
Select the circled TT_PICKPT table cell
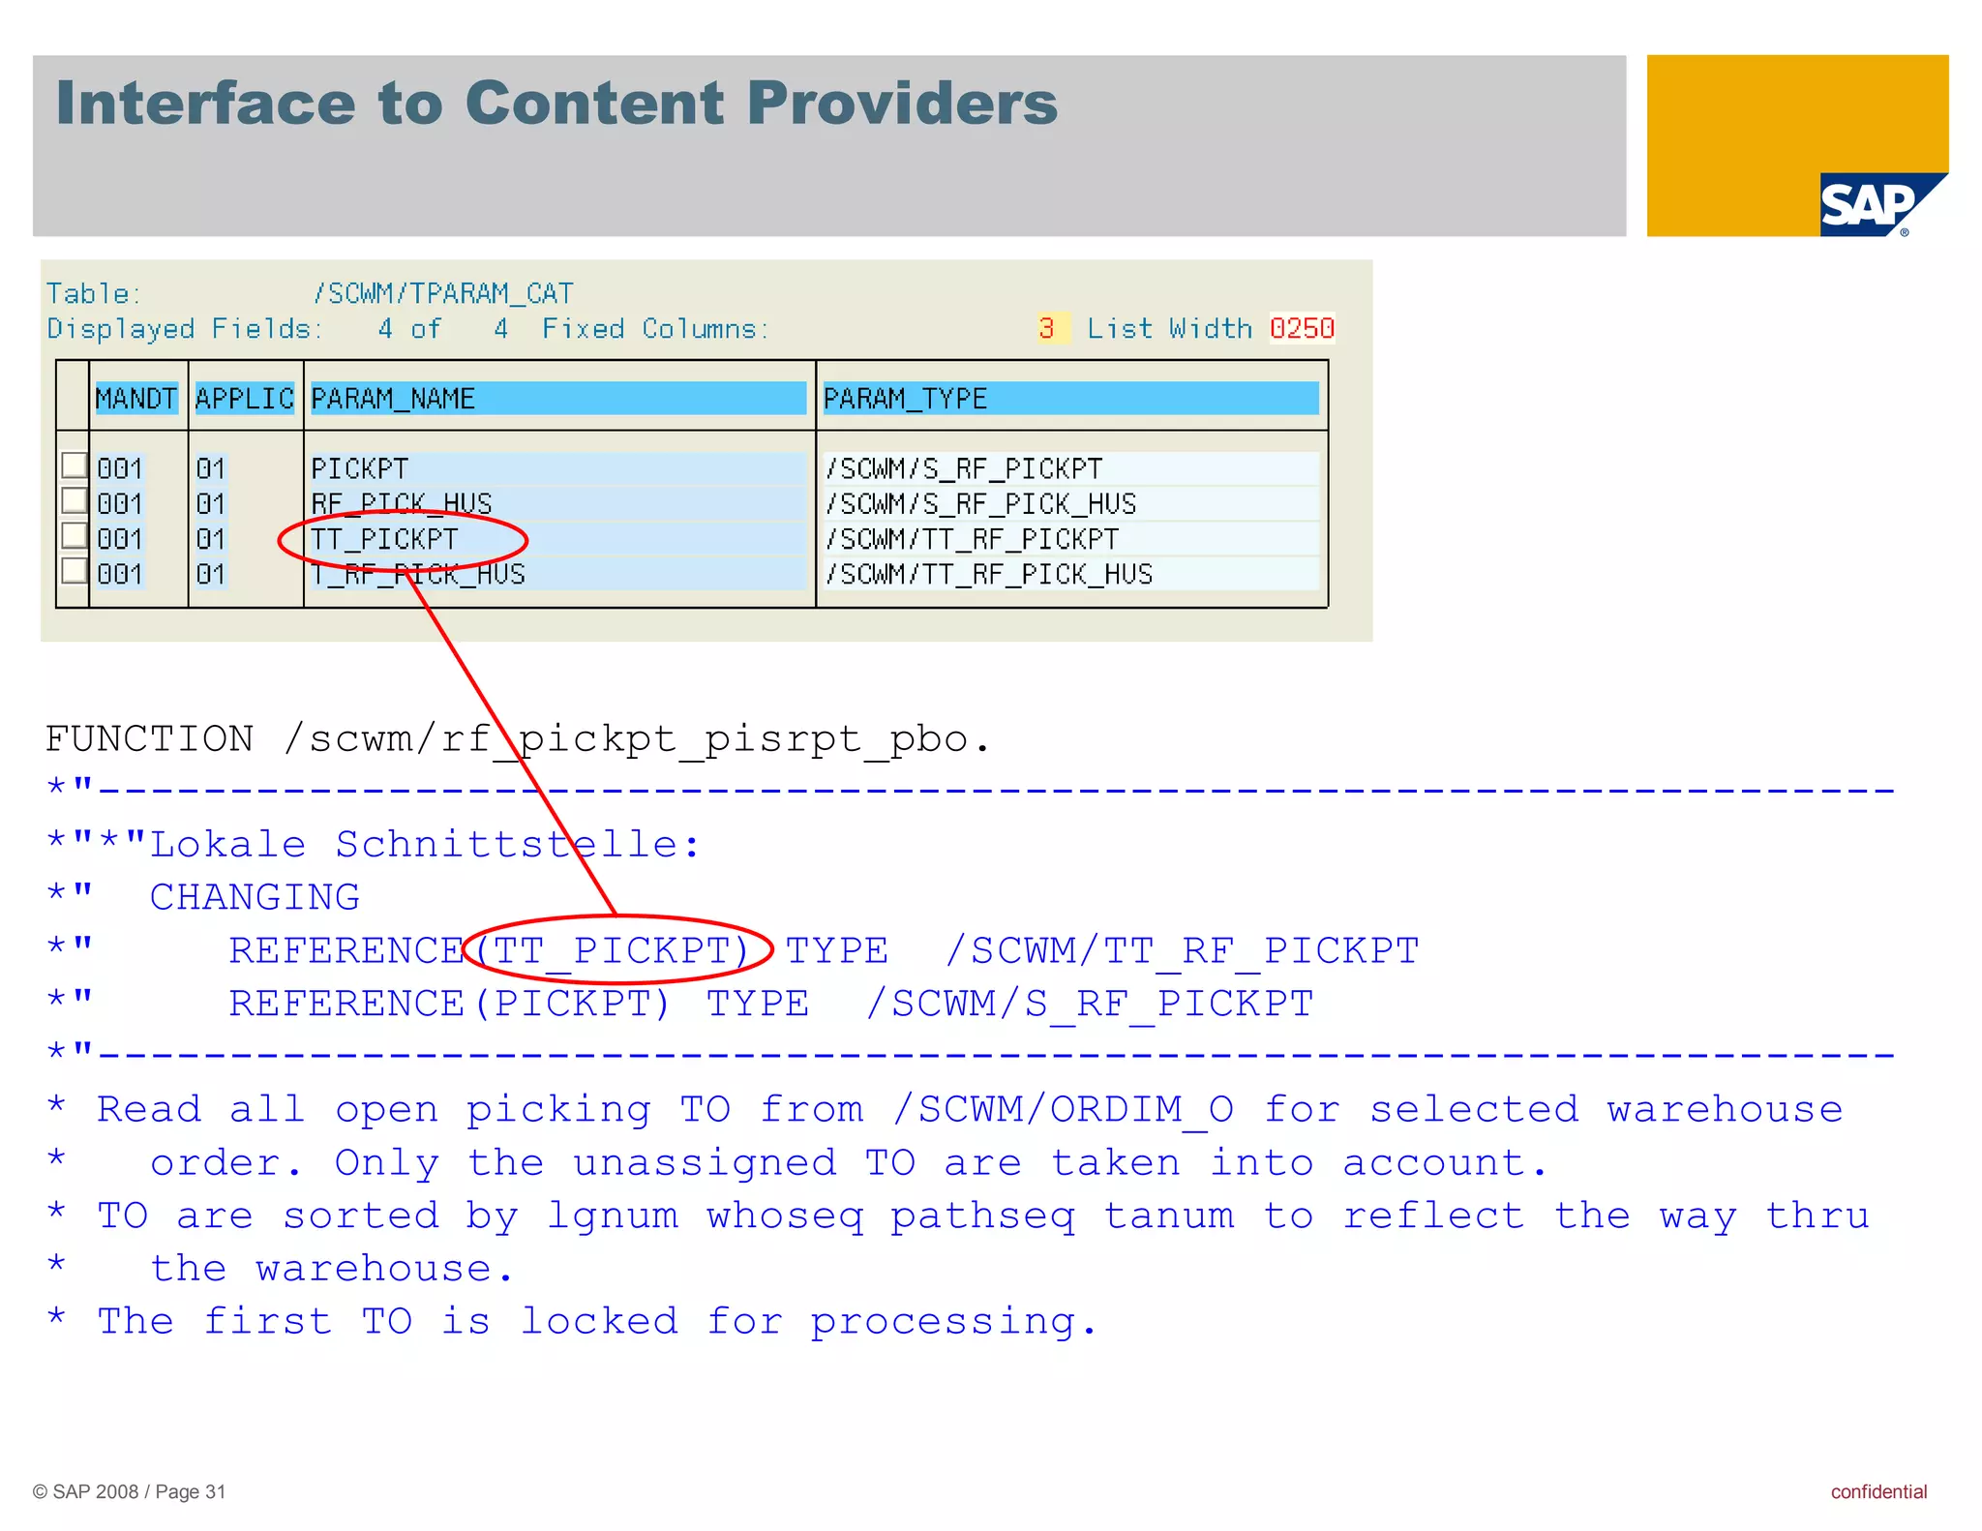(x=384, y=539)
